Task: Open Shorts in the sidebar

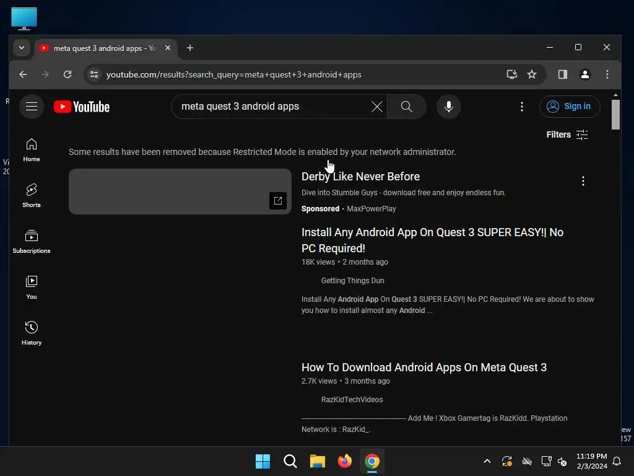Action: [32, 196]
